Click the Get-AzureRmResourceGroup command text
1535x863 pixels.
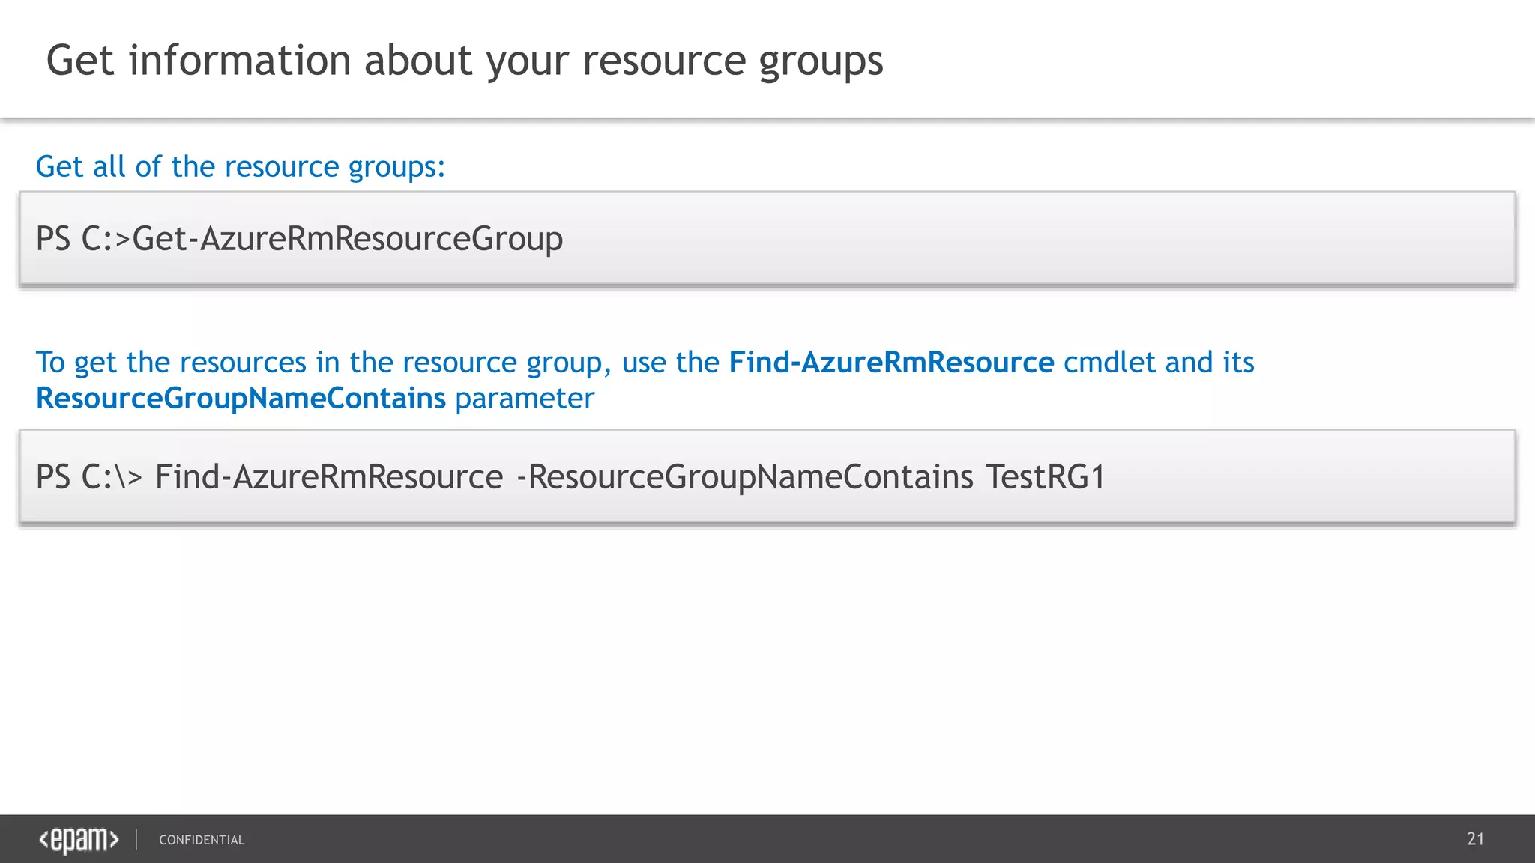pyautogui.click(x=300, y=239)
